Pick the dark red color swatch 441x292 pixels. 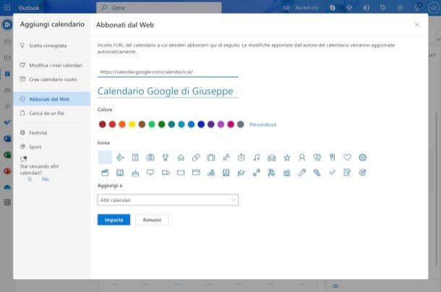pyautogui.click(x=103, y=124)
